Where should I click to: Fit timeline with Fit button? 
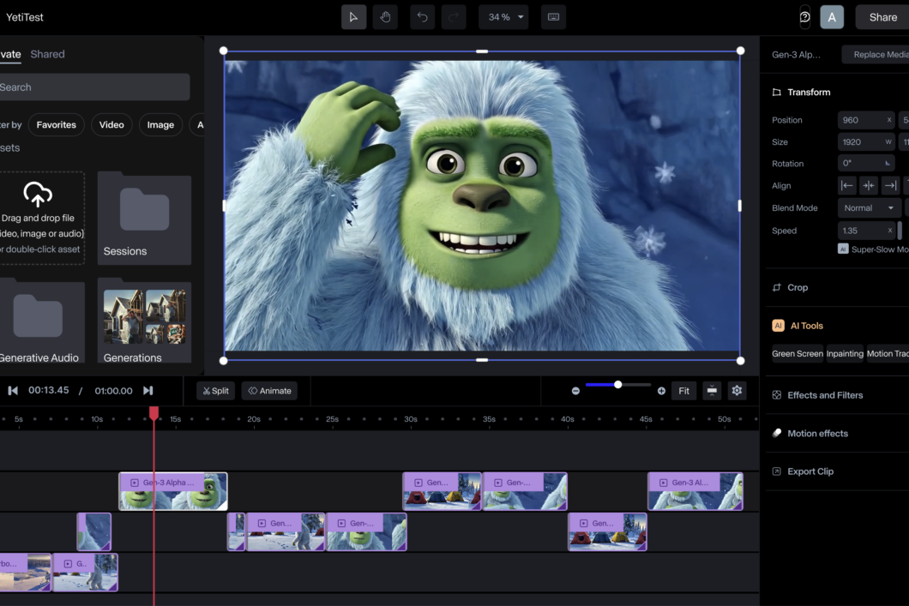point(684,391)
